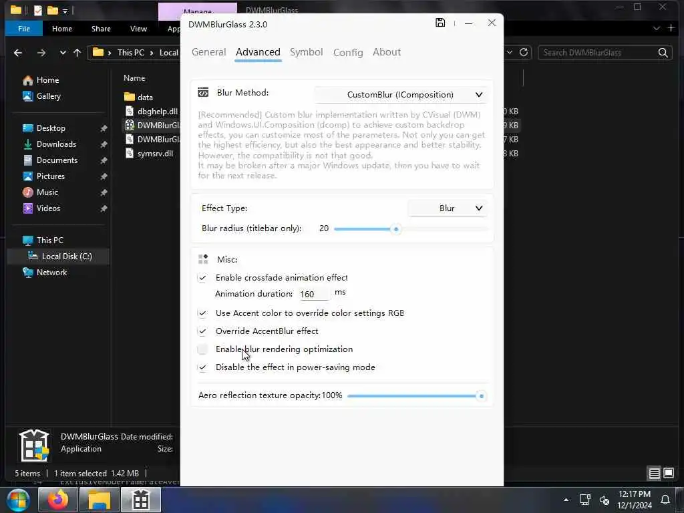The width and height of the screenshot is (684, 513).
Task: Go forward in File Explorer
Action: point(41,53)
